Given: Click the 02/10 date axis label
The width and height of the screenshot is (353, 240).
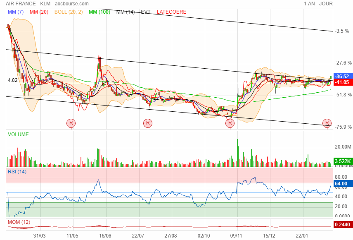Looking at the screenshot, I should point(204,236).
